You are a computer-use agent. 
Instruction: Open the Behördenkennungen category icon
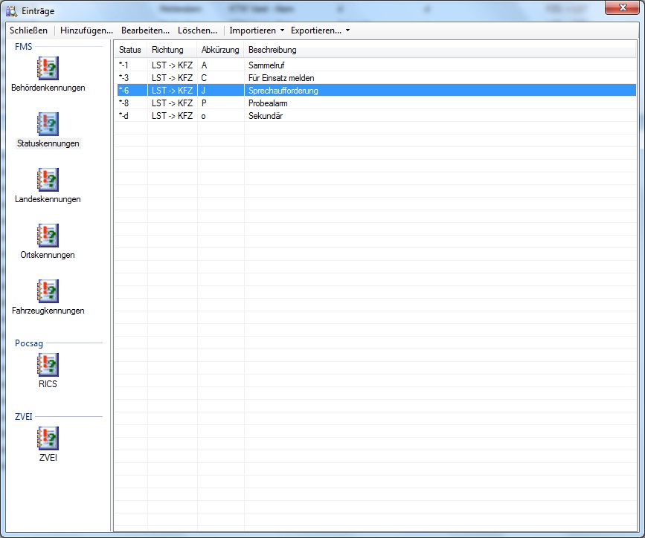click(48, 68)
